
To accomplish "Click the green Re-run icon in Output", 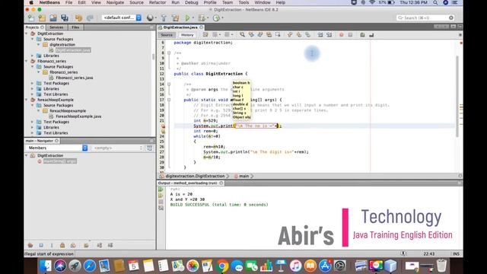I will pos(161,190).
